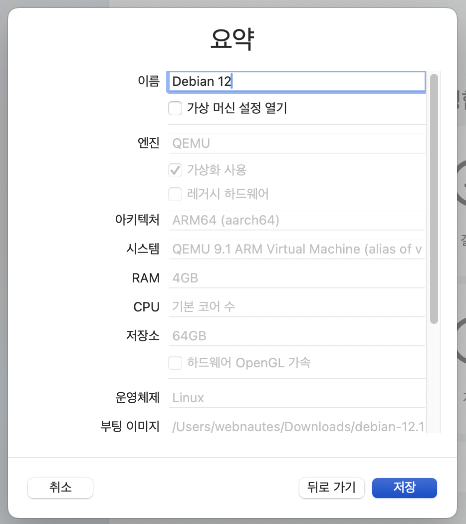Screen dimensions: 466x524
Task: Click the 부팅 이미지 path field
Action: click(x=297, y=425)
